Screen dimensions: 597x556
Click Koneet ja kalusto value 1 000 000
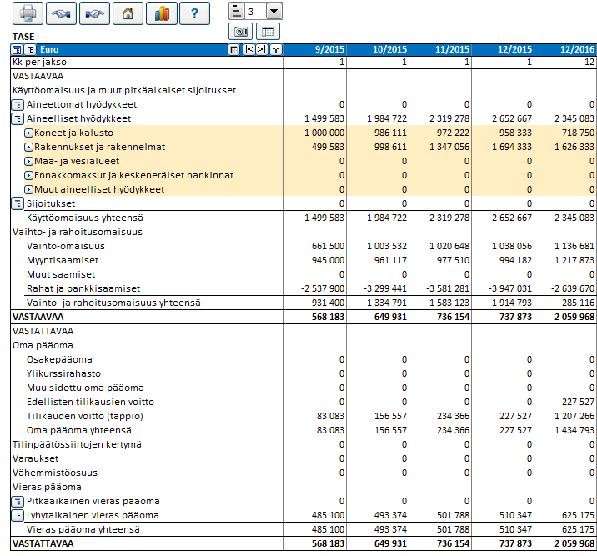tap(324, 133)
